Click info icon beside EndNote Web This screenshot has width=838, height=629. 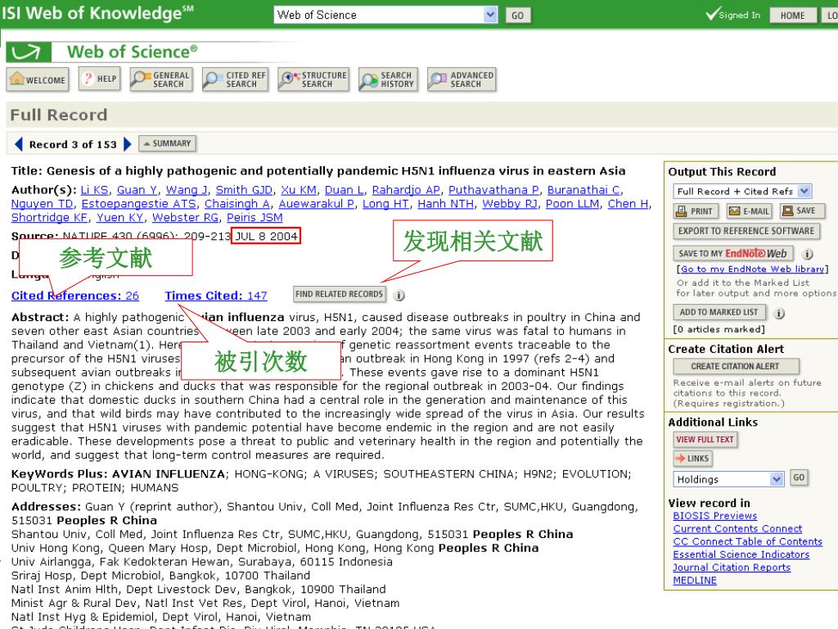pos(808,254)
